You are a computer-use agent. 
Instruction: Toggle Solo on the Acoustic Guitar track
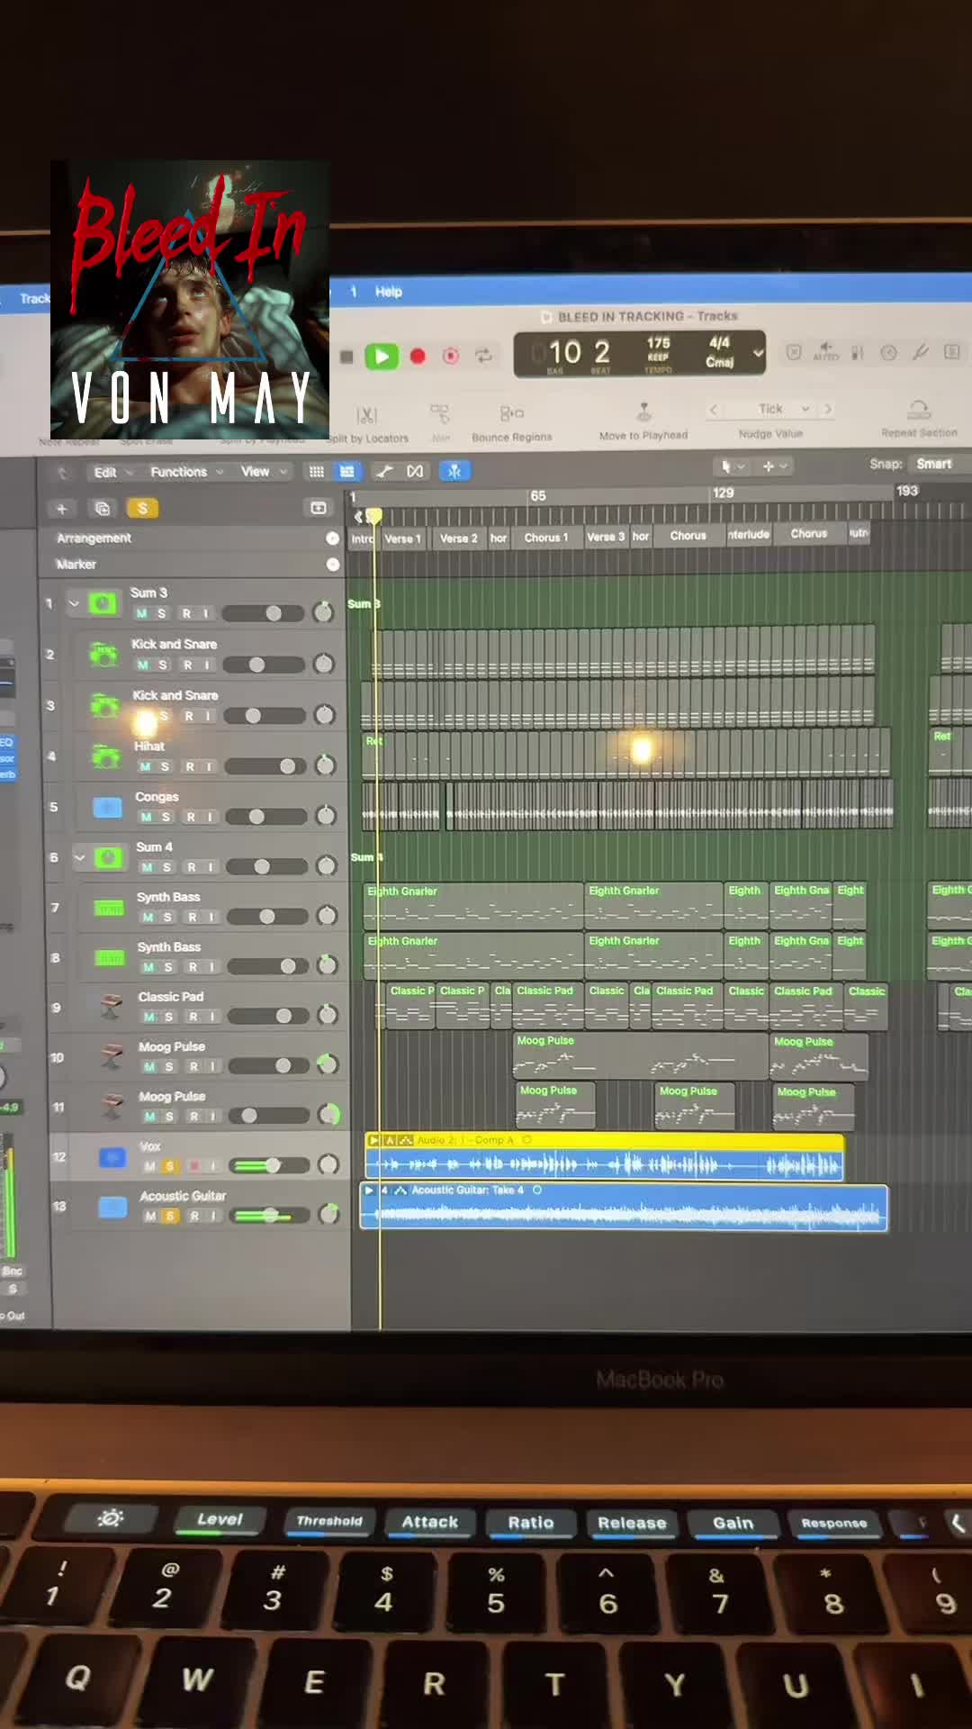(169, 1216)
